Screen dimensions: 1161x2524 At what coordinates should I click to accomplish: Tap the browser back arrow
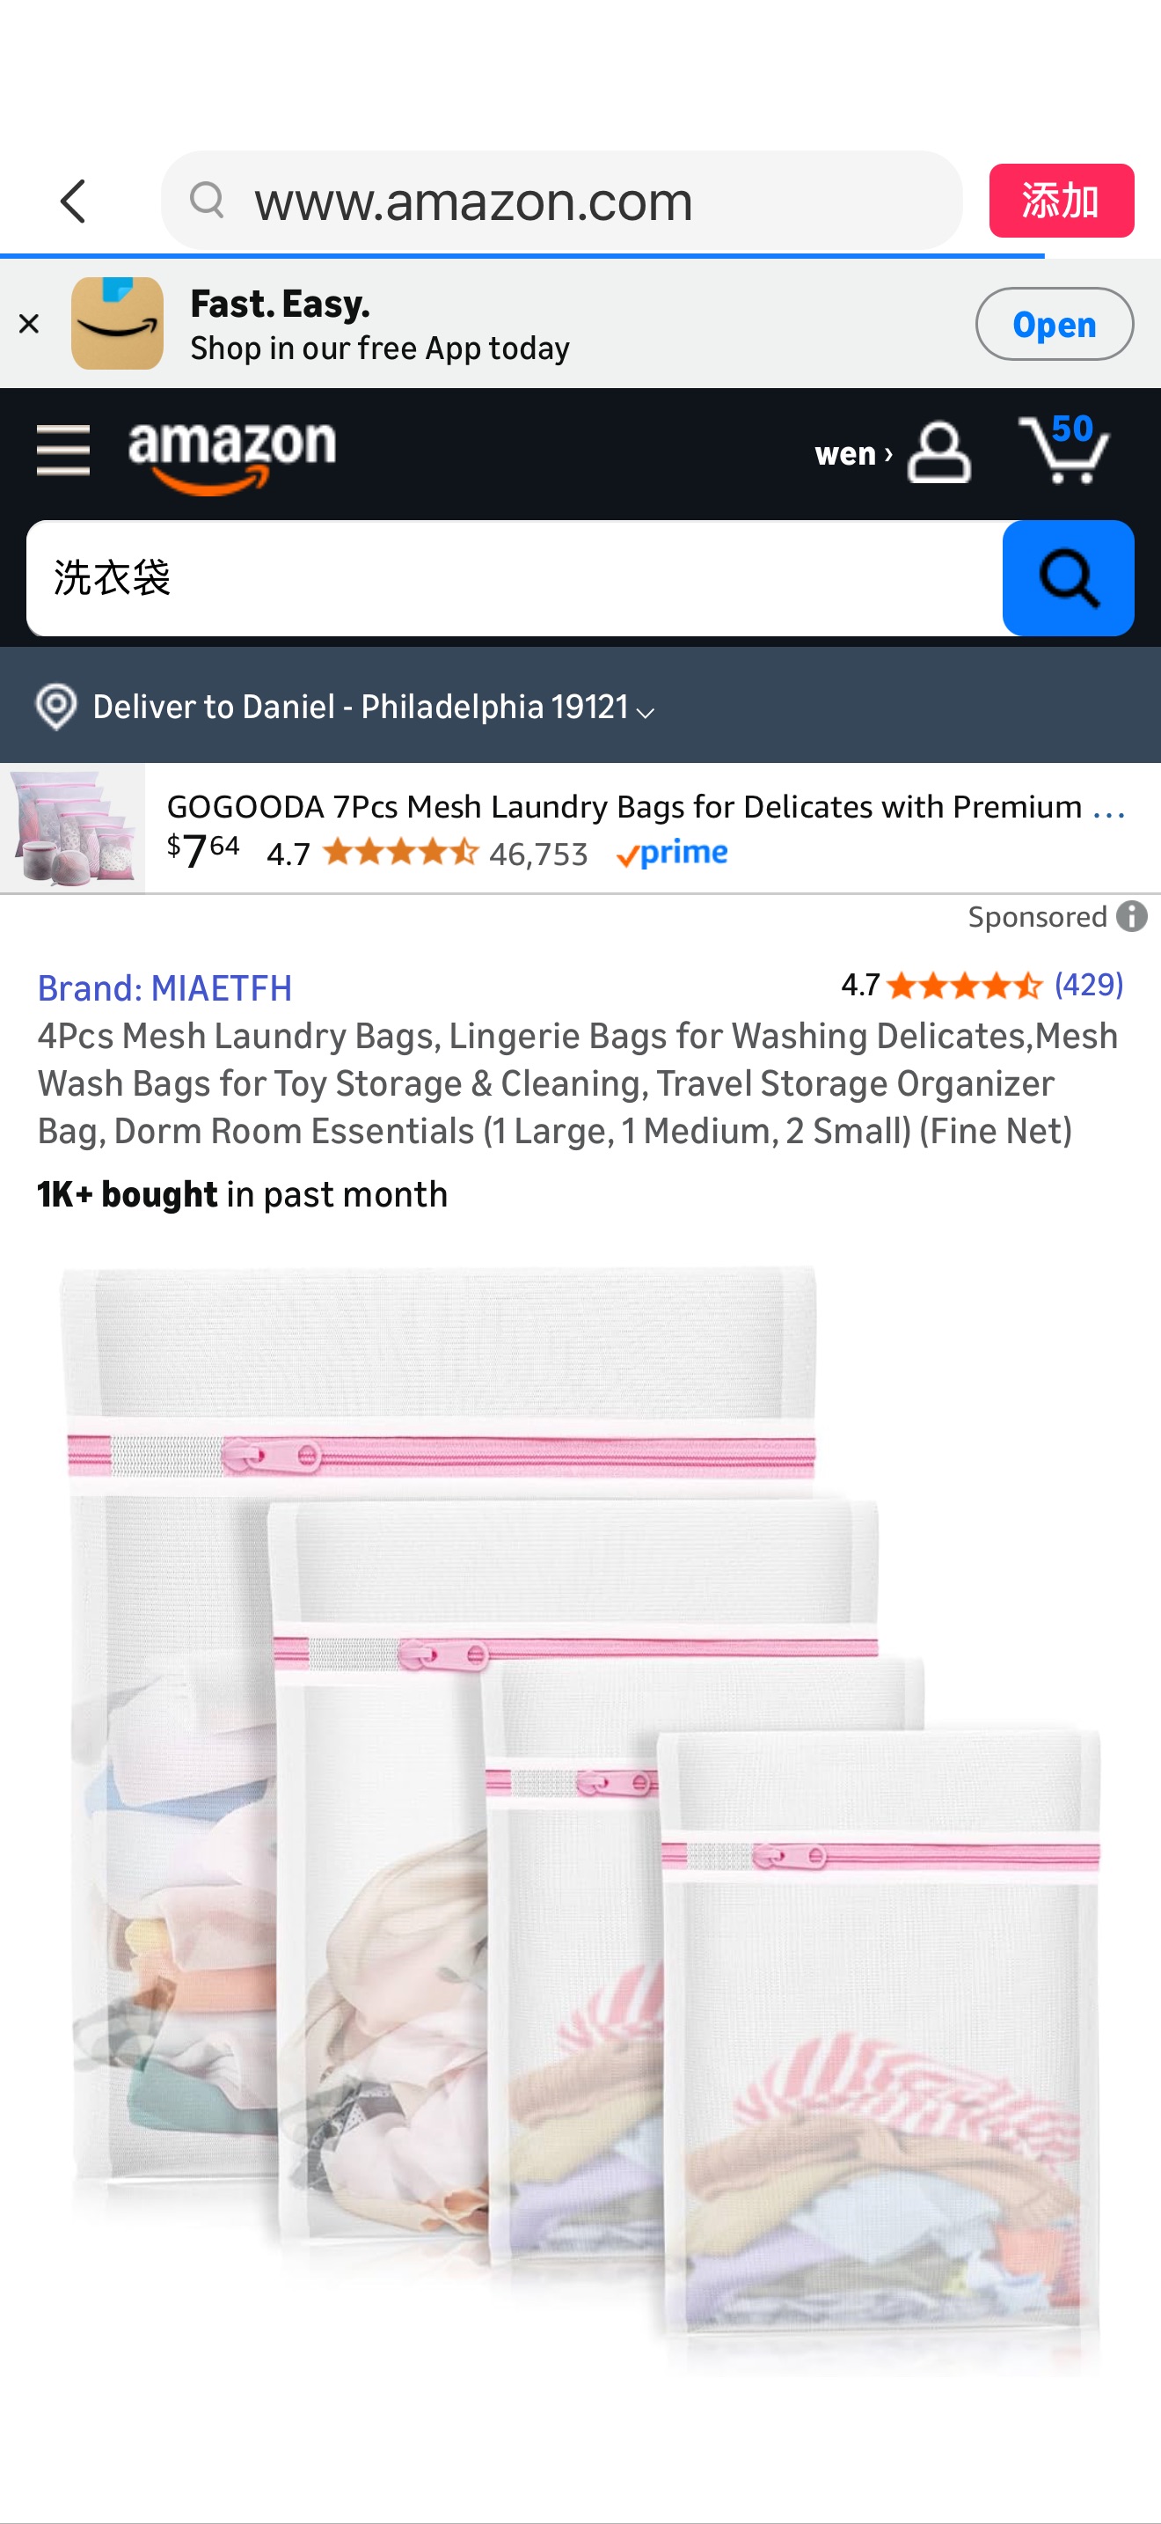[73, 201]
